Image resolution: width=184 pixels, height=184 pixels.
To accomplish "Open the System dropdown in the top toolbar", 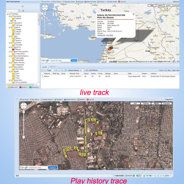I will click(x=102, y=2).
